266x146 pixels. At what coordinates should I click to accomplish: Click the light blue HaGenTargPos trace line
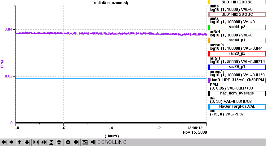click(x=111, y=79)
